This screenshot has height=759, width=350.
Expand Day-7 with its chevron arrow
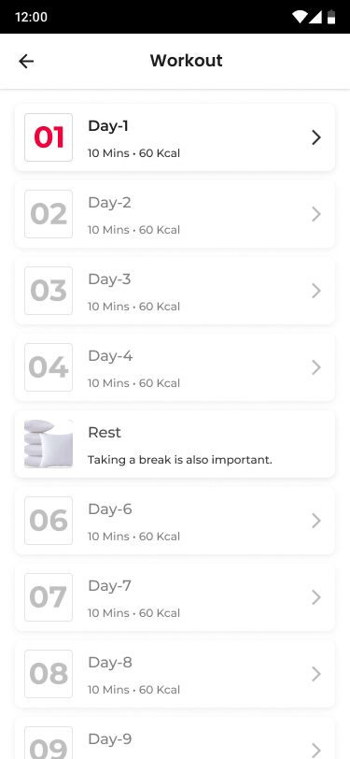[x=316, y=597]
